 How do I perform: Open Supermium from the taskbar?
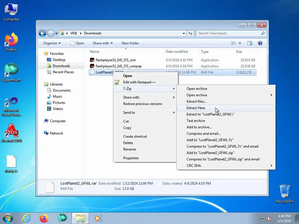(62, 218)
